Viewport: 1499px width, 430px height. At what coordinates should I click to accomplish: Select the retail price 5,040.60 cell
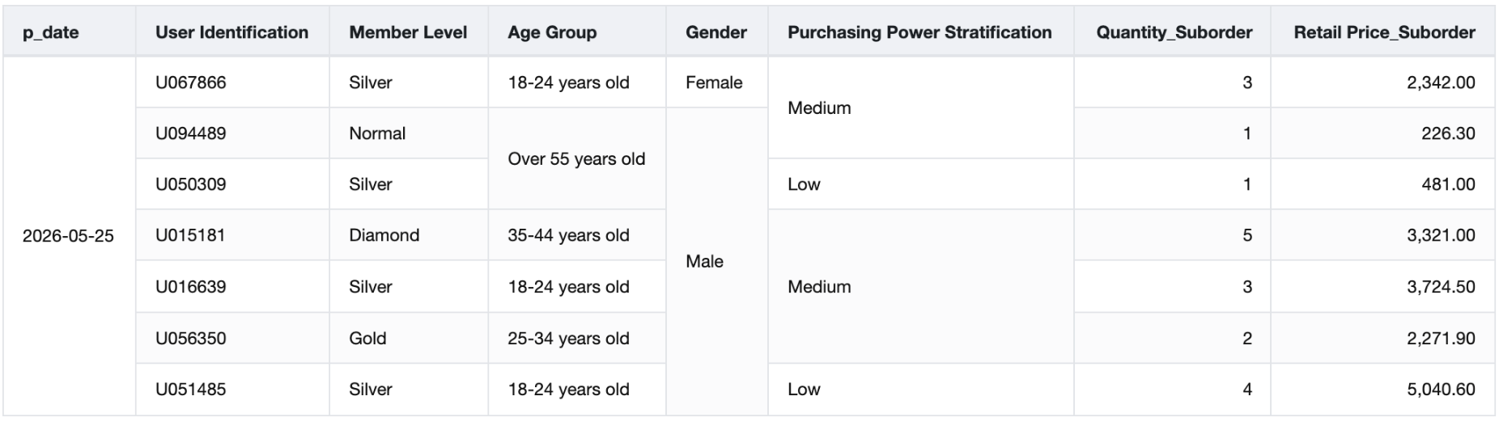[1383, 389]
